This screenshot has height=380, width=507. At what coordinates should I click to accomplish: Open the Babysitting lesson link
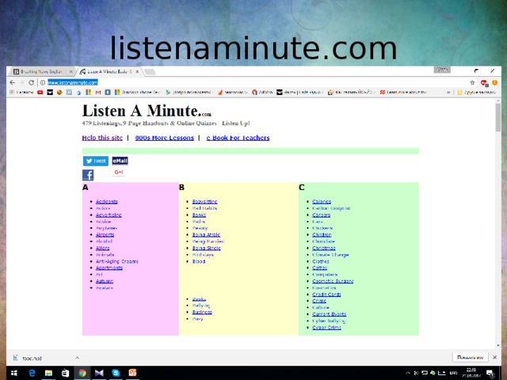[204, 202]
